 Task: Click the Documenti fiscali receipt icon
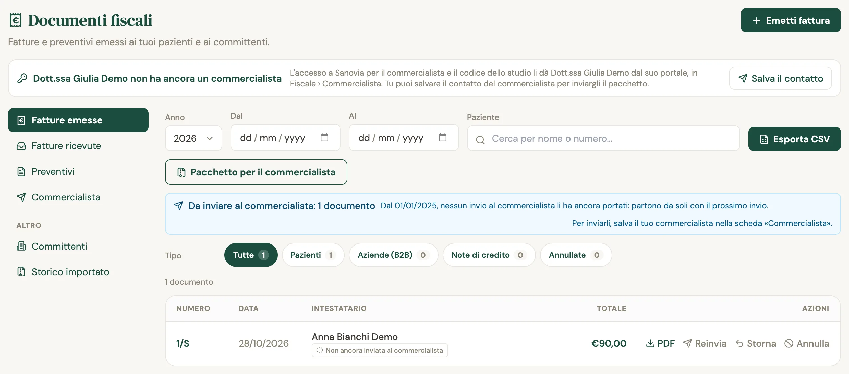(16, 20)
